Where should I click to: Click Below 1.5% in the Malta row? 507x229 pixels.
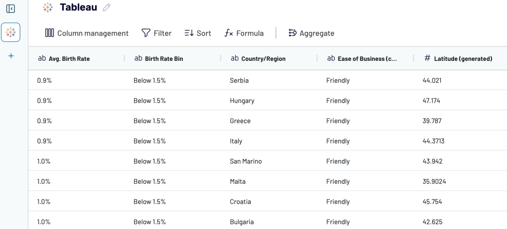150,182
